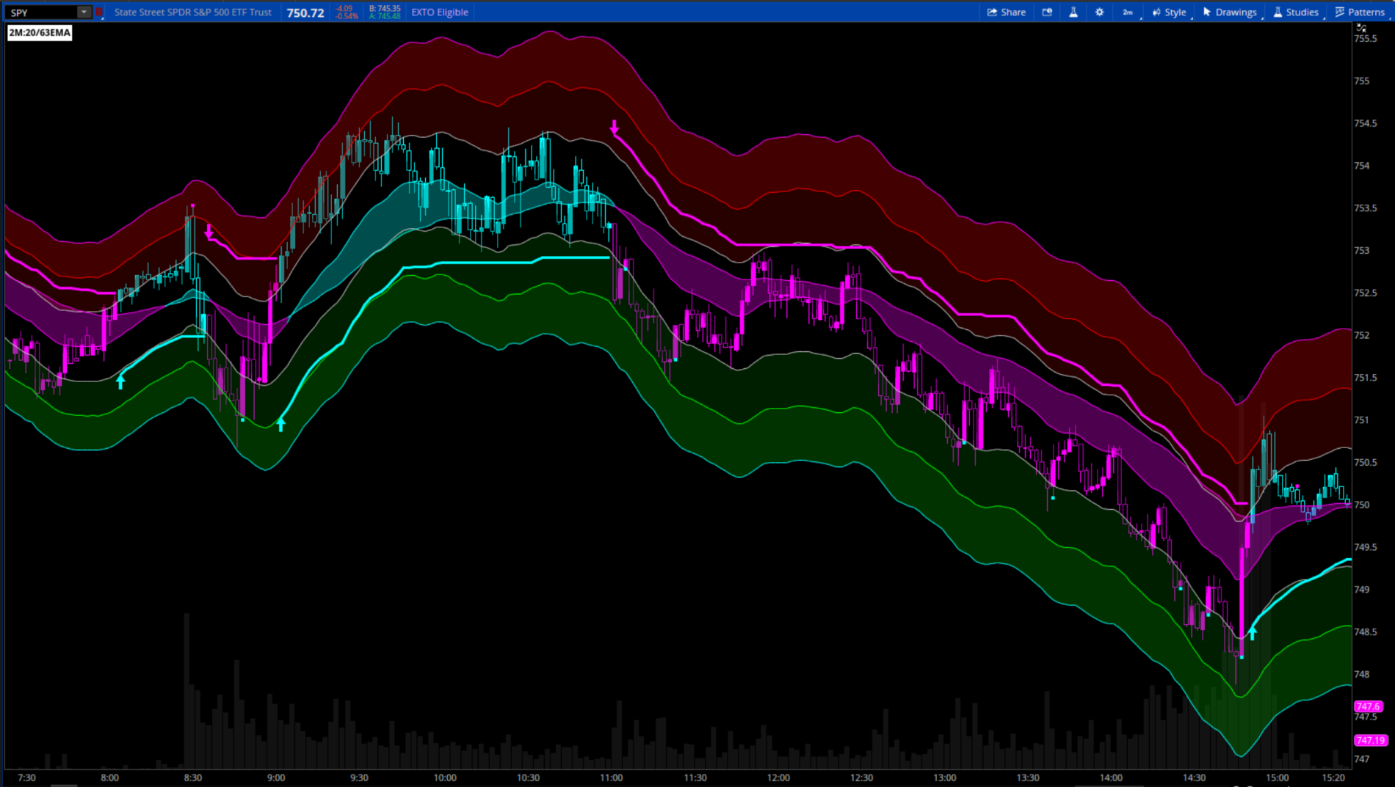Open the Patterns menu
Viewport: 1395px width, 787px height.
tap(1360, 12)
